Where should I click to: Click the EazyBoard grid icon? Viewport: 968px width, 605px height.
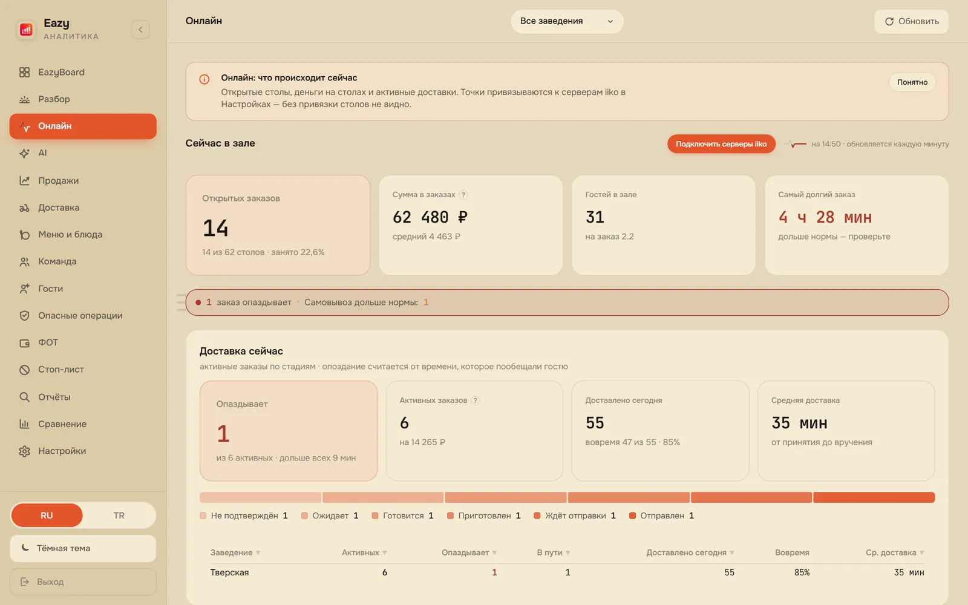point(24,72)
